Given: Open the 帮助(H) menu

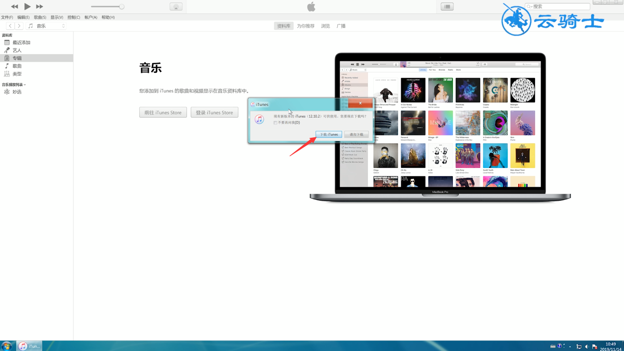Looking at the screenshot, I should tap(108, 17).
